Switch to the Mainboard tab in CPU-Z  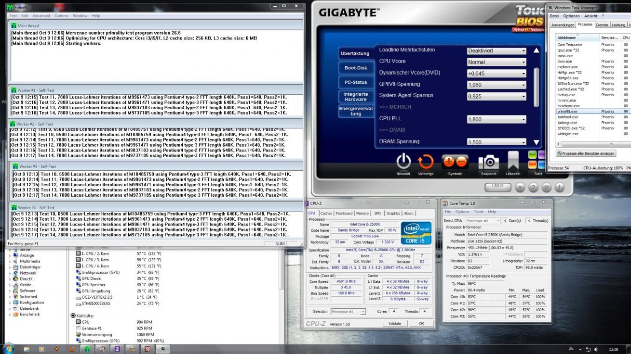344,213
